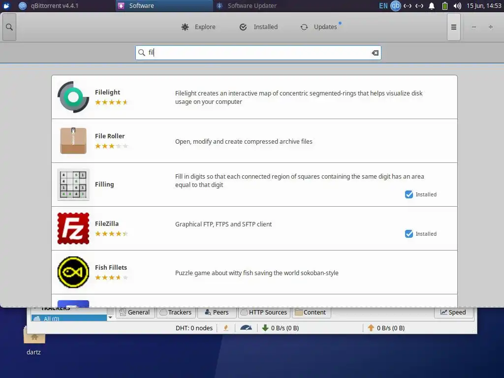This screenshot has width=504, height=378.
Task: Click 'Graphical FTP, FTPS and SFTP client' text
Action: [x=223, y=224]
